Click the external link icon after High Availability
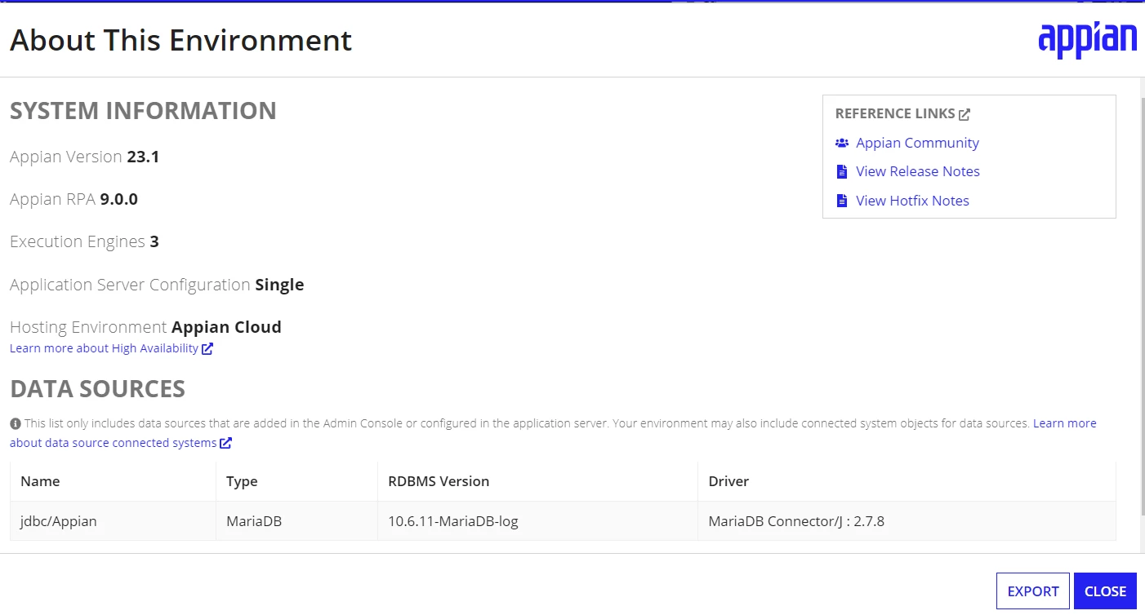 (x=207, y=348)
